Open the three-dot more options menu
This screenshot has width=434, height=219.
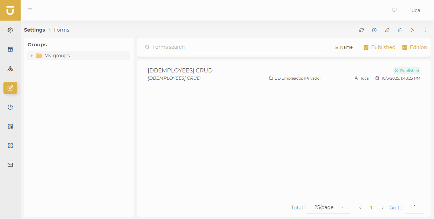(425, 30)
